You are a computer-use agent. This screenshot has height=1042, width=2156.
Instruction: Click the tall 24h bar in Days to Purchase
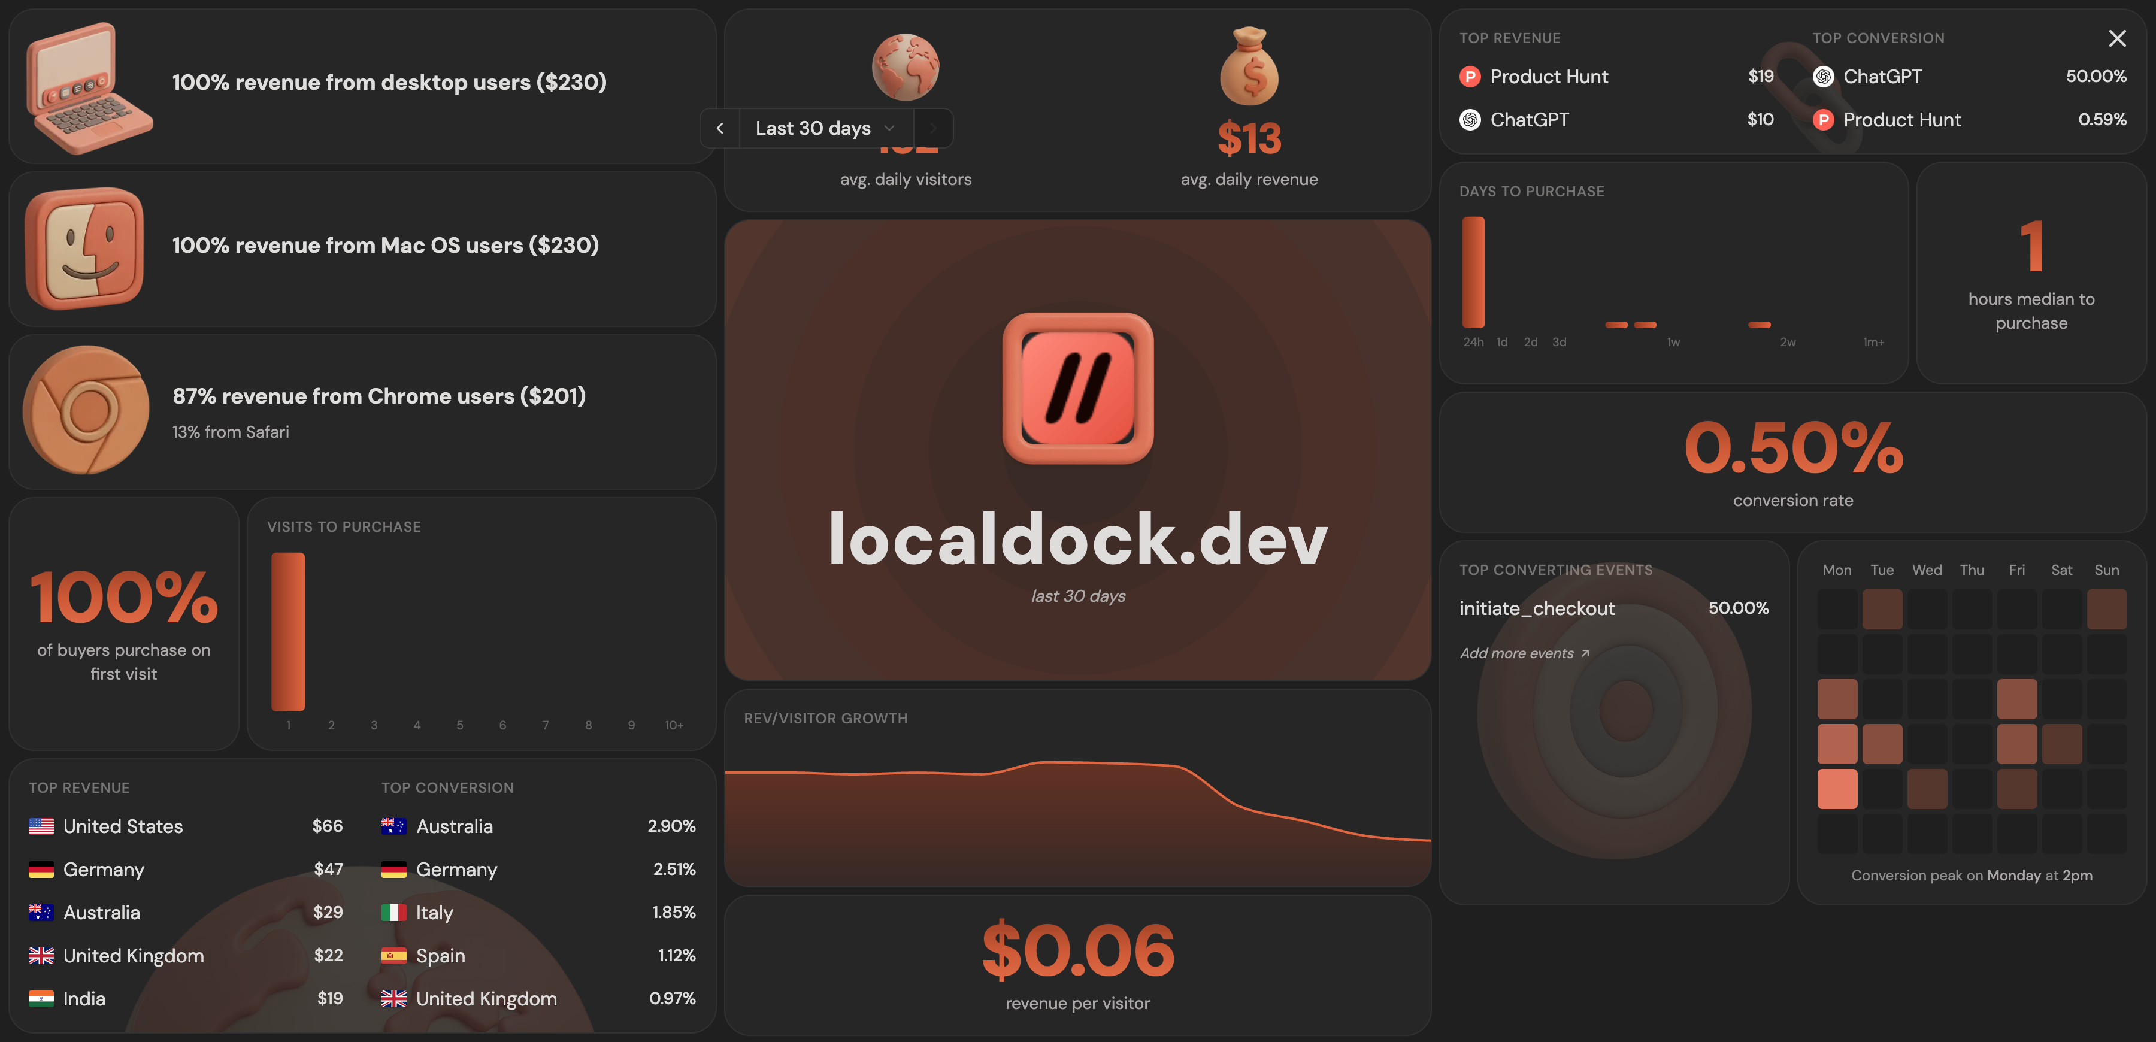click(1474, 273)
